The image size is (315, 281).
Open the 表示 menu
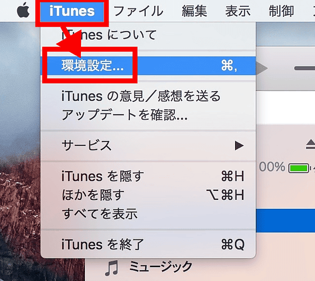pos(237,11)
